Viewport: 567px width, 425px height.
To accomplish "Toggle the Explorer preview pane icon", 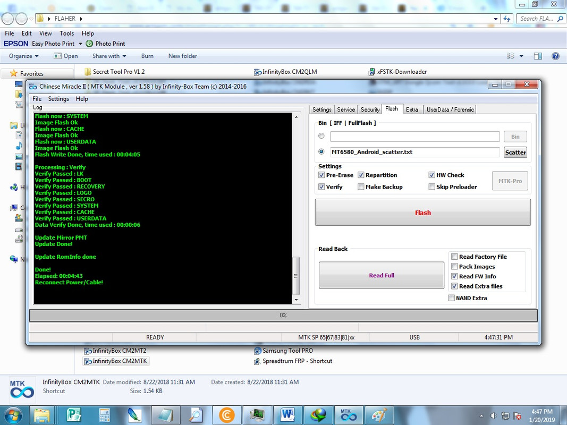I will 538,56.
